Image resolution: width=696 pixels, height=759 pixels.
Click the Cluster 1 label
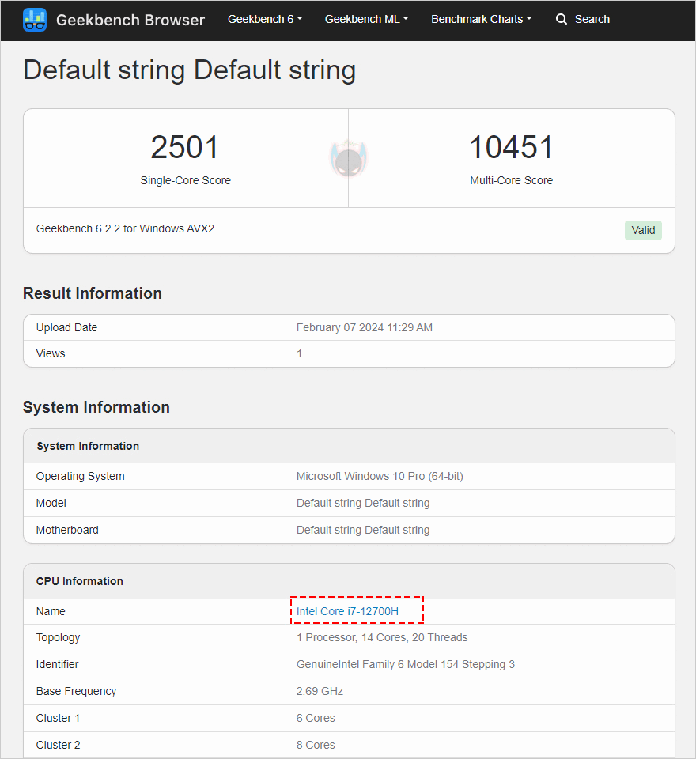coord(58,719)
